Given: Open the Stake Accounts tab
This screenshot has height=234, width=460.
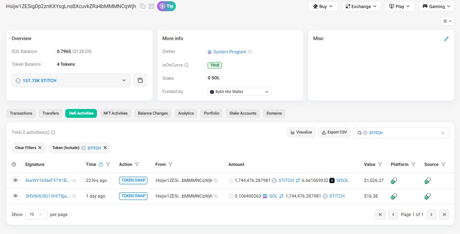Looking at the screenshot, I should [243, 113].
